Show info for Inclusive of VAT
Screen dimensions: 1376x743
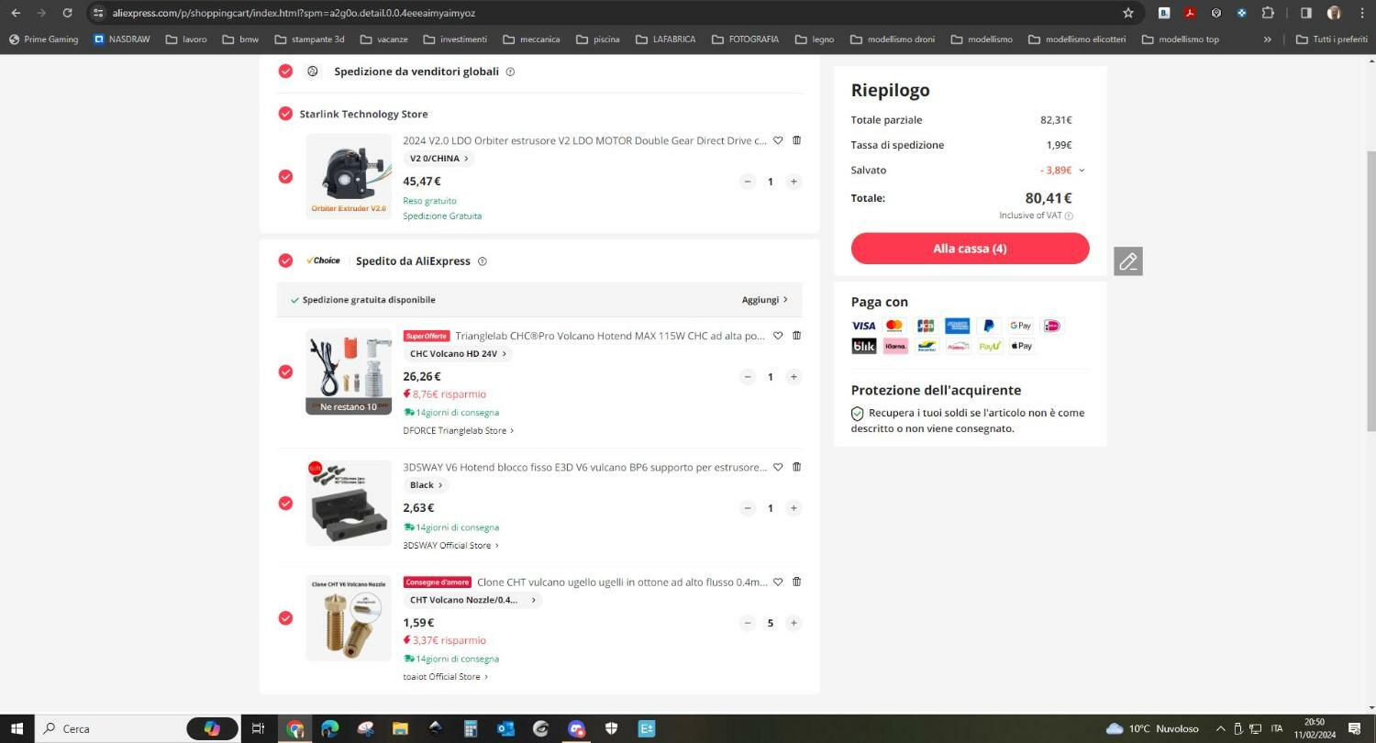[1069, 216]
